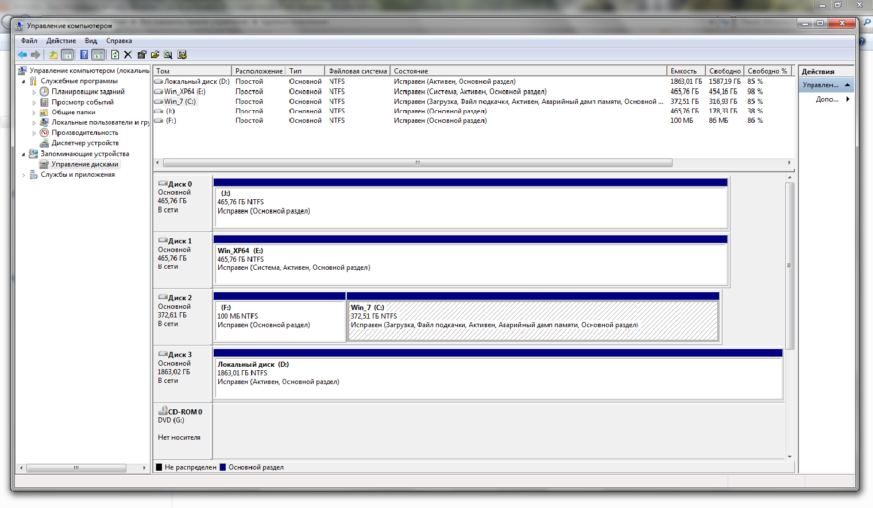Image resolution: width=873 pixels, height=508 pixels.
Task: Click the volume list horizontal scrollbar
Action: 418,163
